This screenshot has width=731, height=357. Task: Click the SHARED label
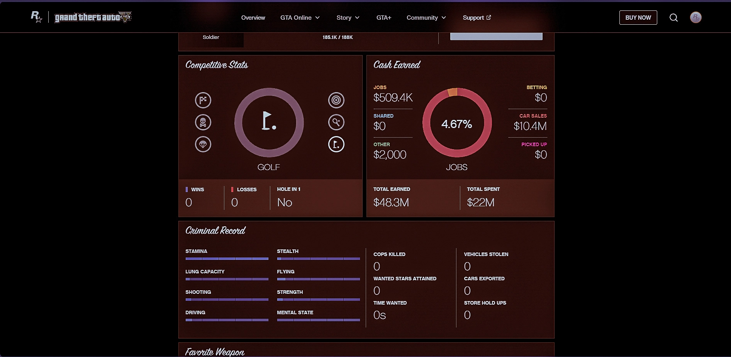coord(383,116)
